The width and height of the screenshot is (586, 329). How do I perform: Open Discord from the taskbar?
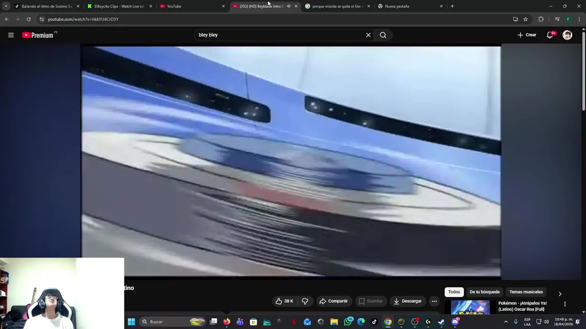pos(455,322)
